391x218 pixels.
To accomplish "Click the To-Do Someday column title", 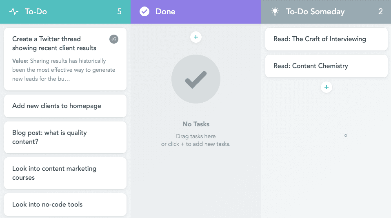I will click(315, 12).
